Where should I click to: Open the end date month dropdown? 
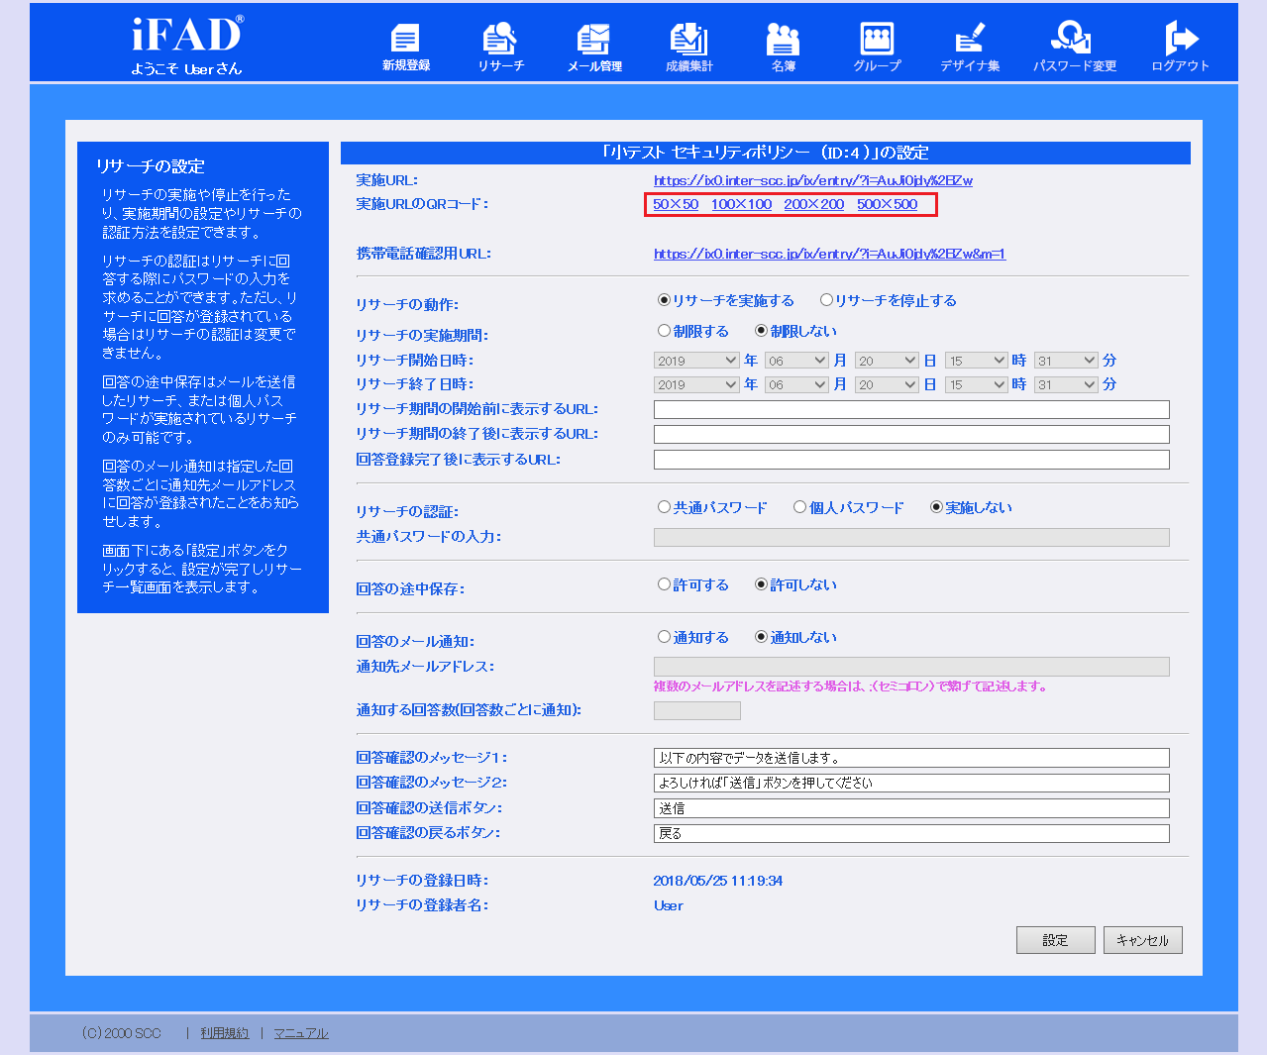point(796,384)
